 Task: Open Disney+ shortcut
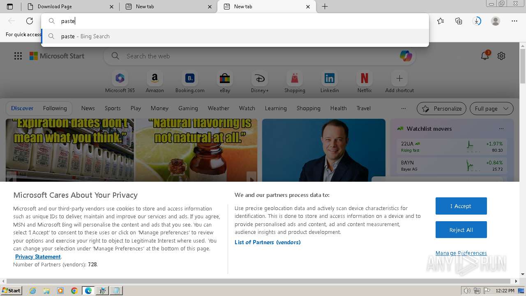click(x=260, y=82)
